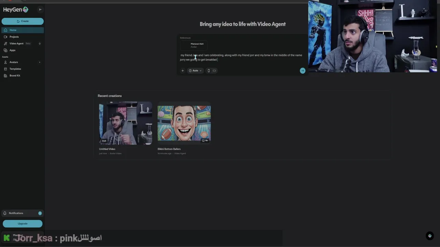Open the Untitled Video draft thumbnail
This screenshot has width=440, height=247.
click(125, 123)
